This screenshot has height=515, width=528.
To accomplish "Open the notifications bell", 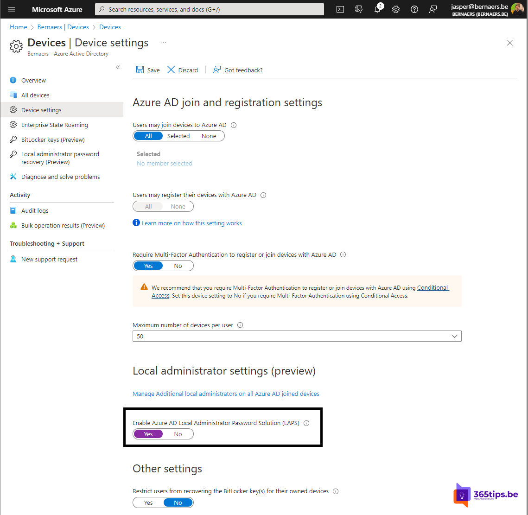I will click(377, 9).
